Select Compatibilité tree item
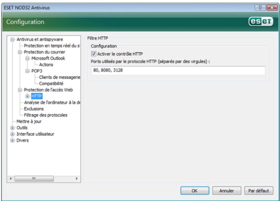The image size is (280, 201). tap(51, 84)
